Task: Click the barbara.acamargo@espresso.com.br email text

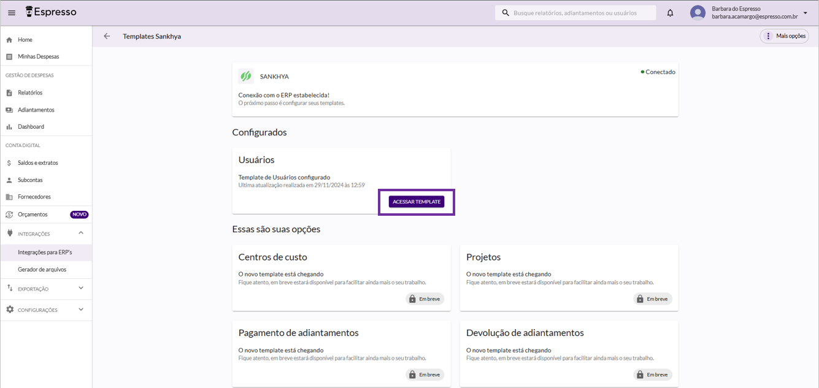Action: [x=755, y=17]
